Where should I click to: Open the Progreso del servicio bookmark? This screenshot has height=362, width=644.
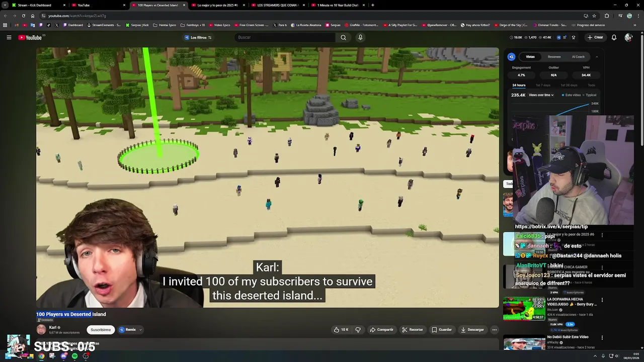point(588,25)
